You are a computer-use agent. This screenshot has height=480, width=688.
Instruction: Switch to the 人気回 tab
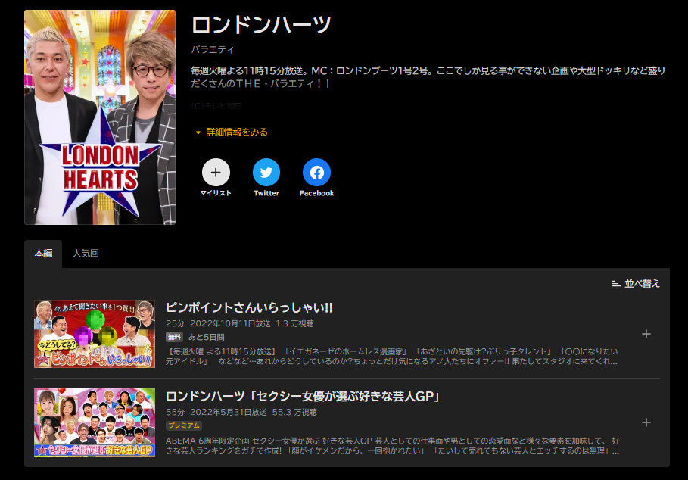pyautogui.click(x=85, y=254)
